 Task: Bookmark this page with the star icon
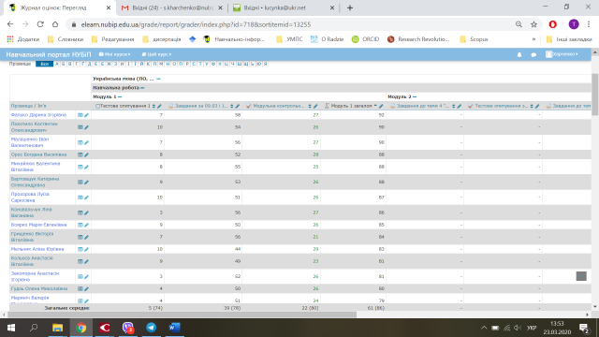[x=534, y=24]
